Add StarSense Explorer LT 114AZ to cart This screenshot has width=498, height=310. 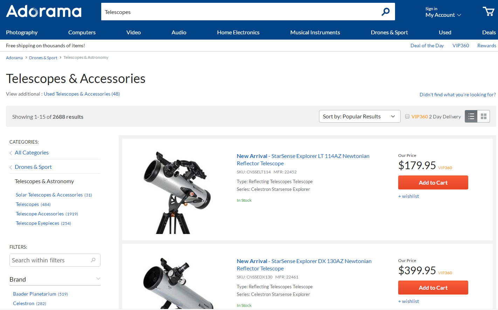click(433, 182)
